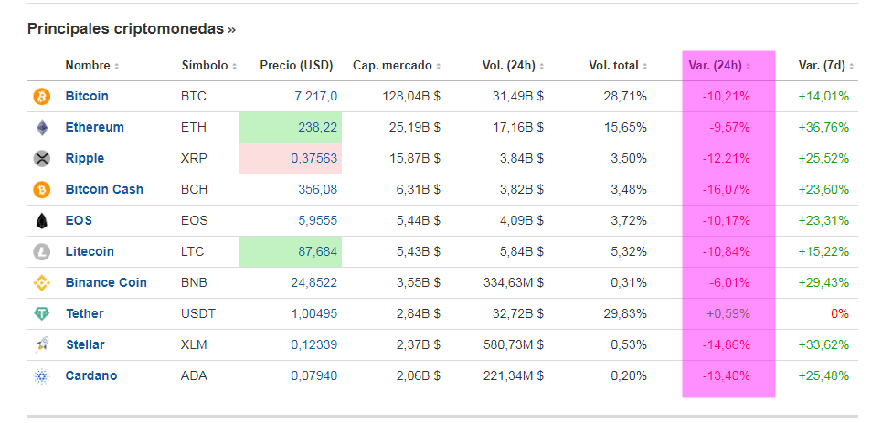
Task: Click the Stellar rocket logo icon
Action: click(x=41, y=344)
